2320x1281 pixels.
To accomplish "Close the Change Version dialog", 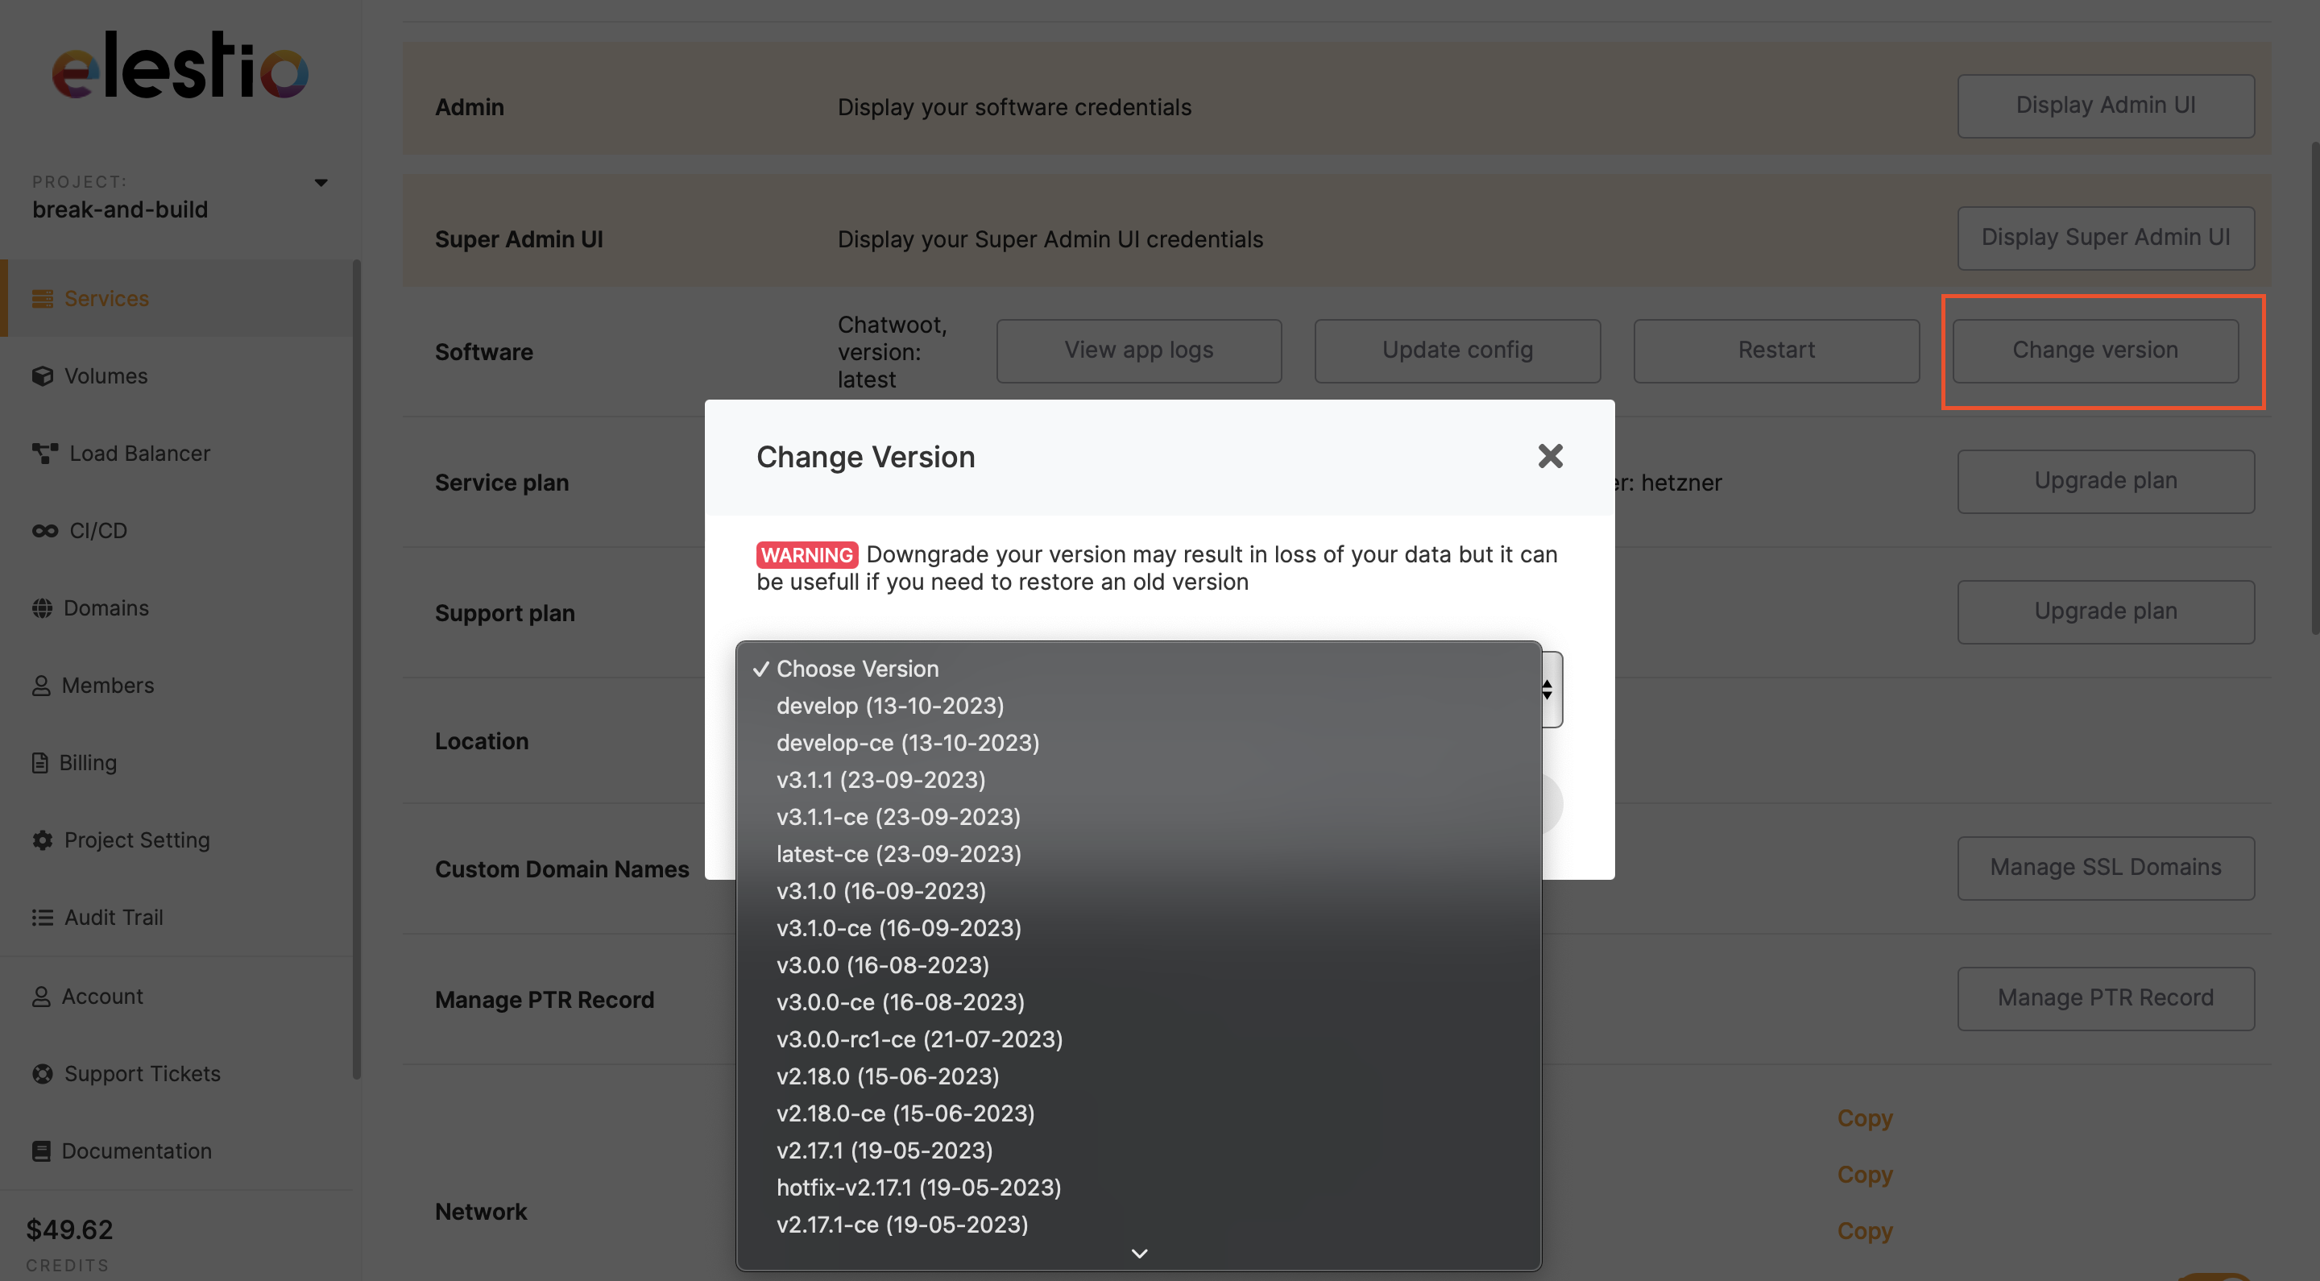I will click(x=1550, y=456).
